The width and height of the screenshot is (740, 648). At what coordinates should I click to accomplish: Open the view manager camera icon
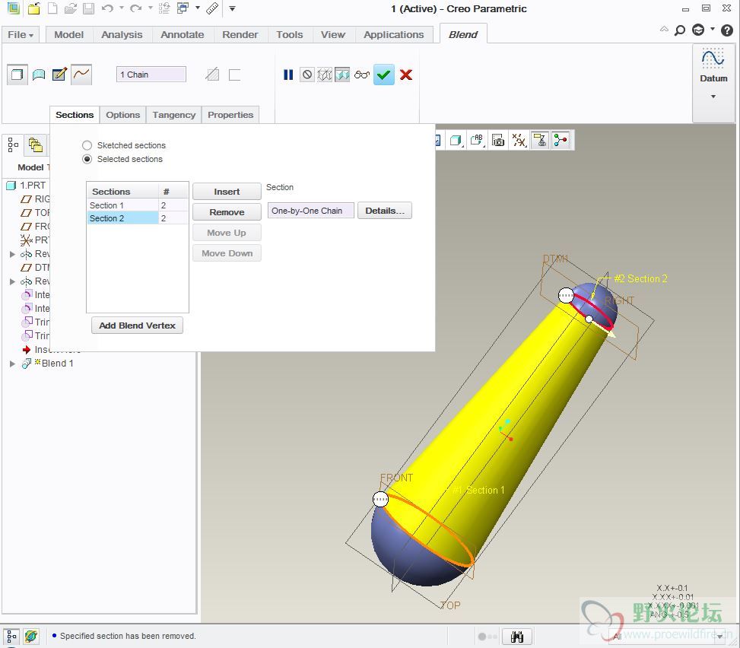[498, 140]
